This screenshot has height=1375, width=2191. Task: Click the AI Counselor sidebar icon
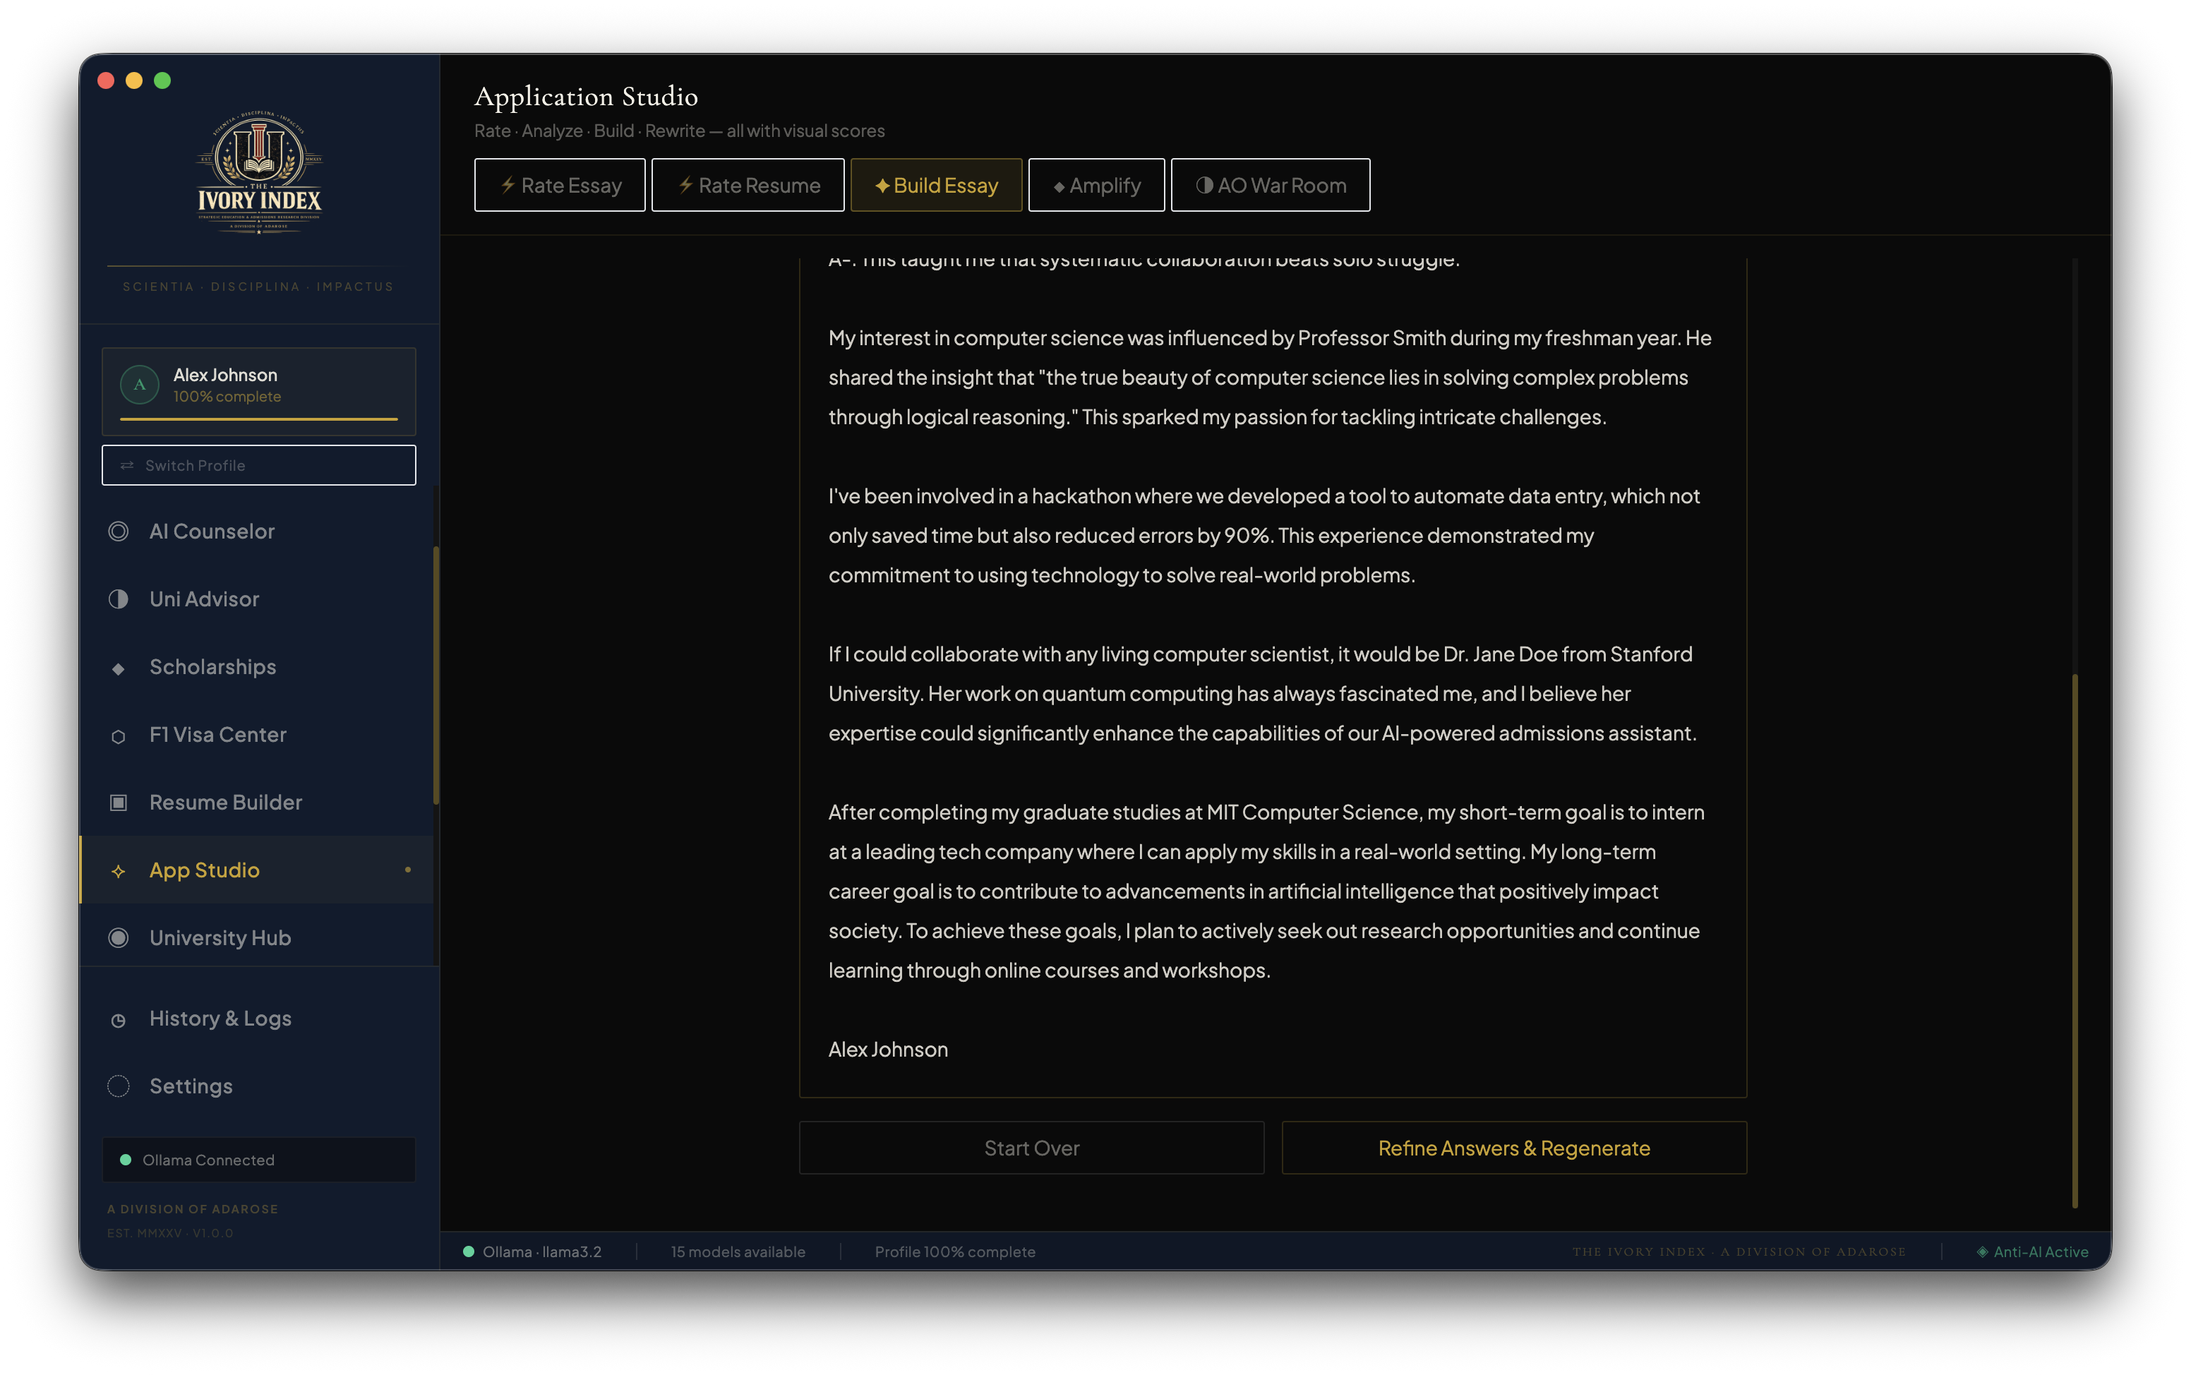(x=118, y=531)
